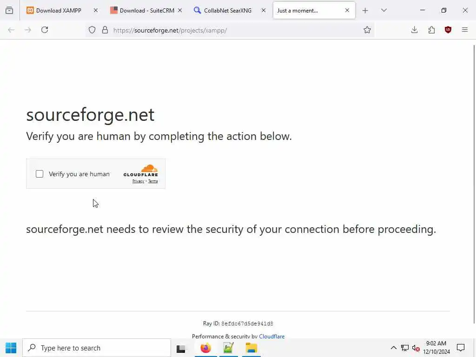Click the tracking protection shield icon
The height and width of the screenshot is (357, 476).
tap(92, 30)
